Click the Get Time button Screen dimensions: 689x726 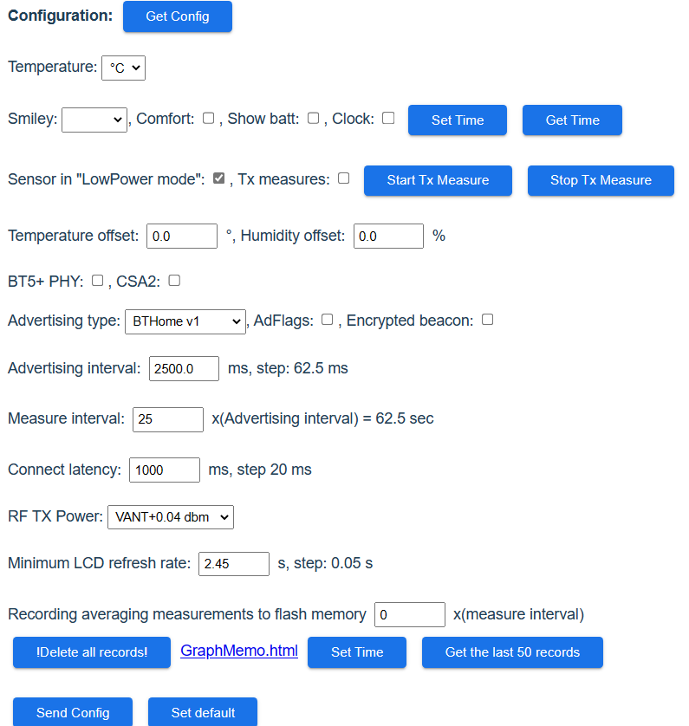click(572, 120)
